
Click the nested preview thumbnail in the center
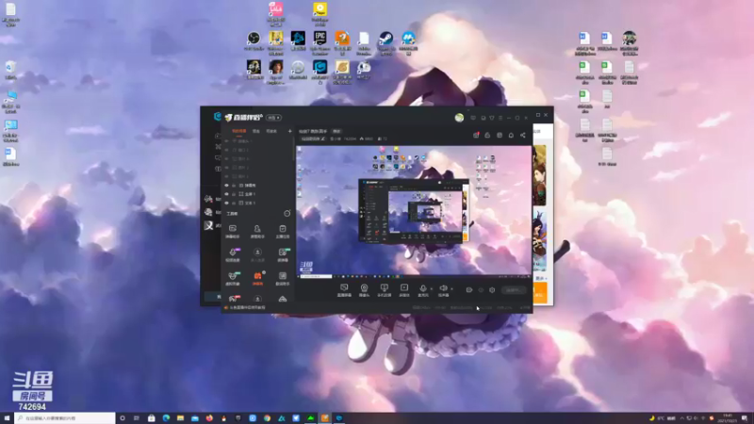414,210
